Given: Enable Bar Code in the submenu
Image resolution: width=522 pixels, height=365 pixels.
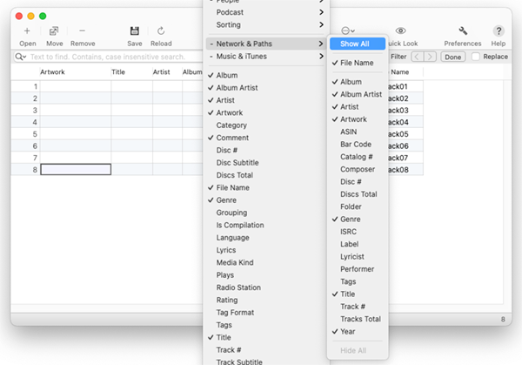Looking at the screenshot, I should coord(358,145).
